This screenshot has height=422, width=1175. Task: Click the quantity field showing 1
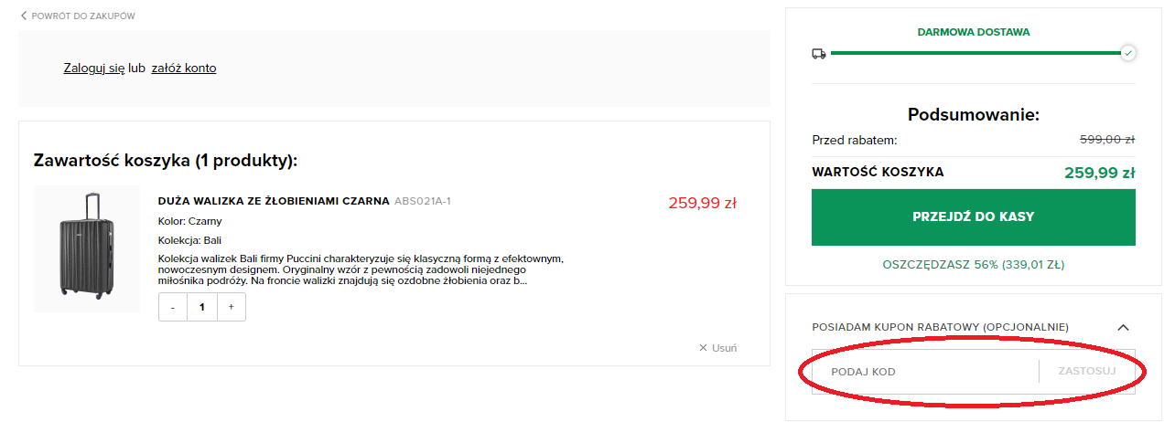tap(201, 308)
